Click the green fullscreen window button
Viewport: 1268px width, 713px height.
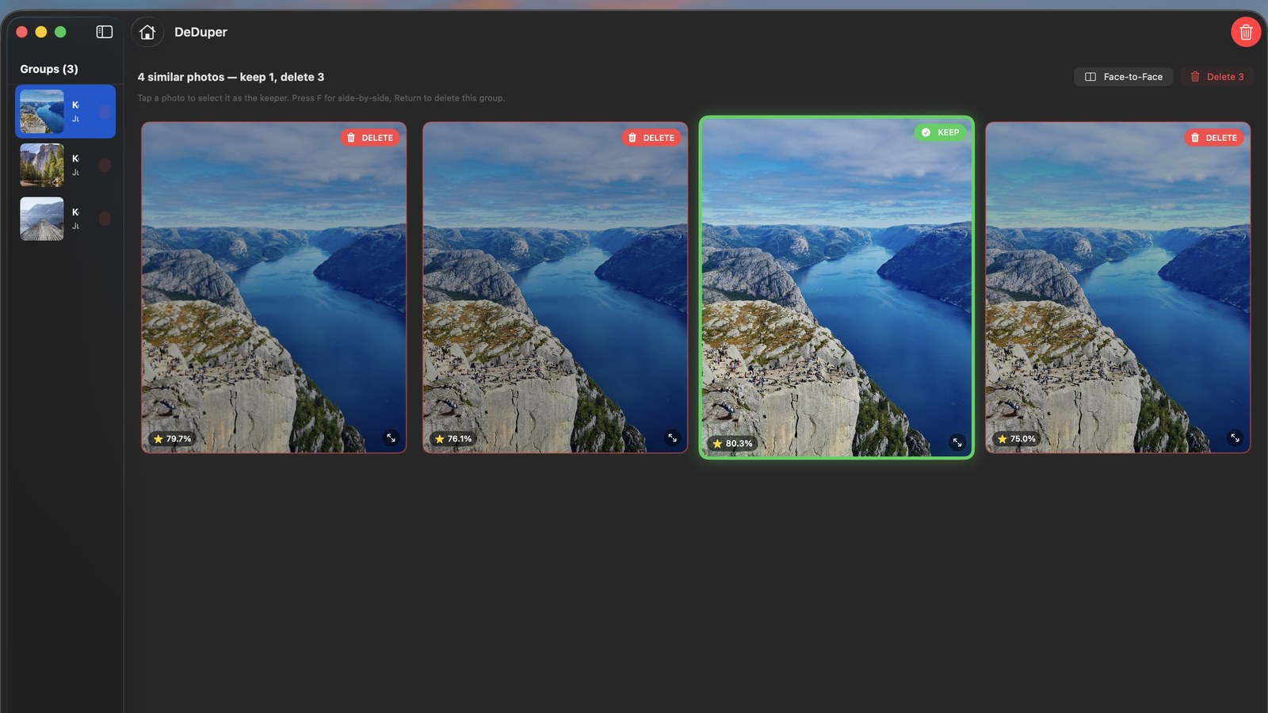point(60,32)
